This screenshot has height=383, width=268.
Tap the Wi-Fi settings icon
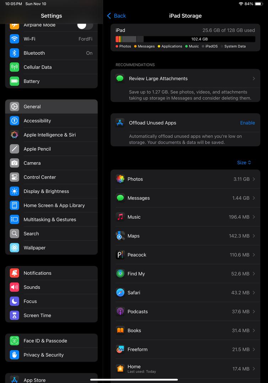pyautogui.click(x=15, y=39)
